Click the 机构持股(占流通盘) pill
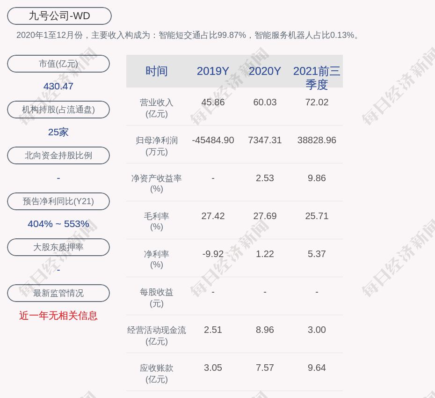 (x=58, y=110)
